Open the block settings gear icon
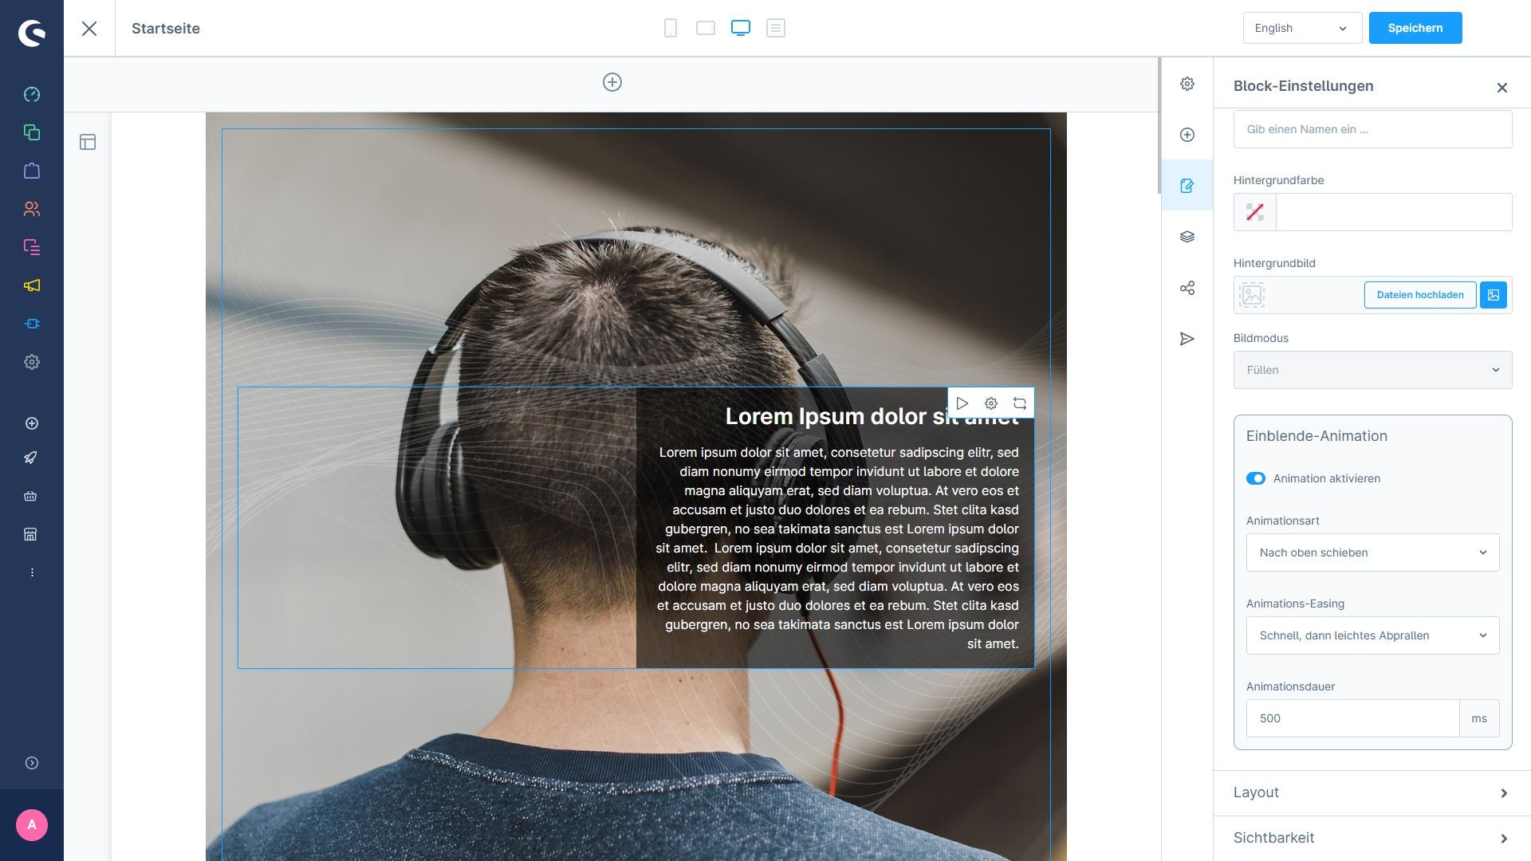The width and height of the screenshot is (1531, 861). (x=990, y=403)
